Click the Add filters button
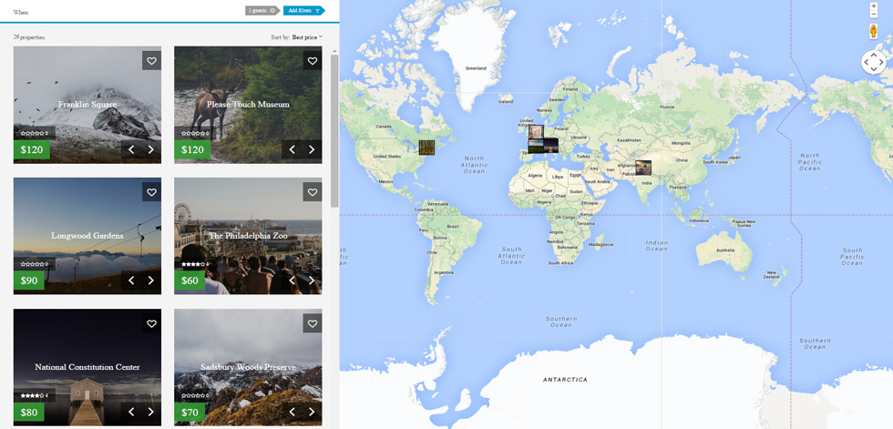 303,10
